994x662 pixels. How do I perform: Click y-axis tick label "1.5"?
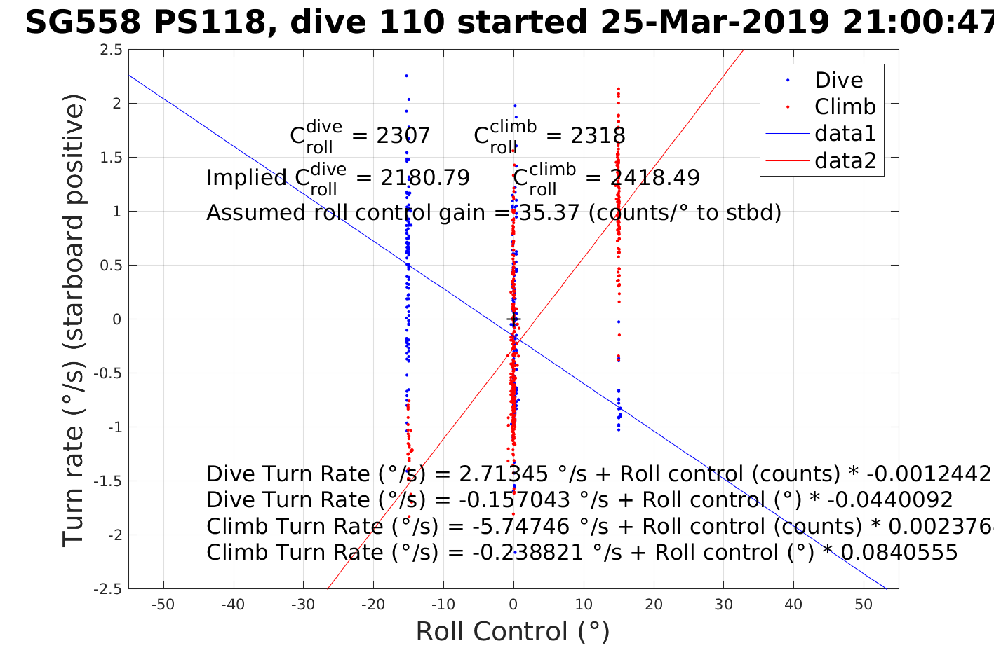(x=111, y=158)
